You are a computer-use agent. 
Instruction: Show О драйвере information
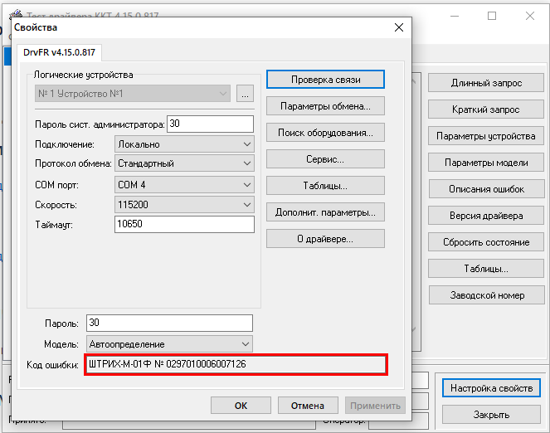coord(325,239)
